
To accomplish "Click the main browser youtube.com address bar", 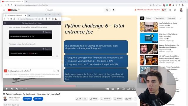I will [82, 5].
